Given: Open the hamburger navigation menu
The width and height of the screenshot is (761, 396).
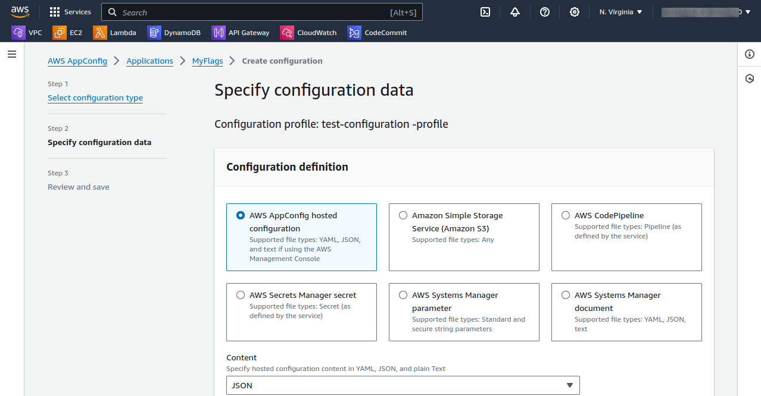Looking at the screenshot, I should point(12,54).
